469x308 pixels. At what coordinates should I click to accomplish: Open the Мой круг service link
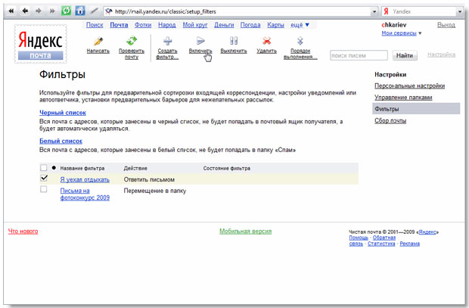click(x=195, y=25)
